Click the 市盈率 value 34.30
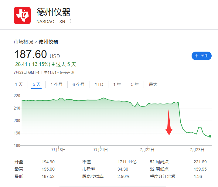 tap(123, 169)
